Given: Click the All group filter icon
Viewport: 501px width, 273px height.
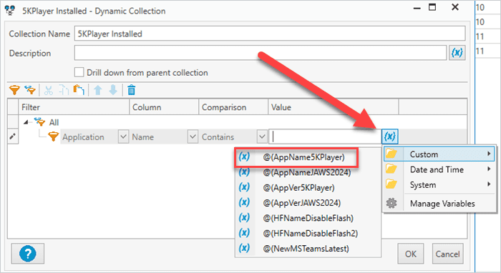Looking at the screenshot, I should click(39, 122).
